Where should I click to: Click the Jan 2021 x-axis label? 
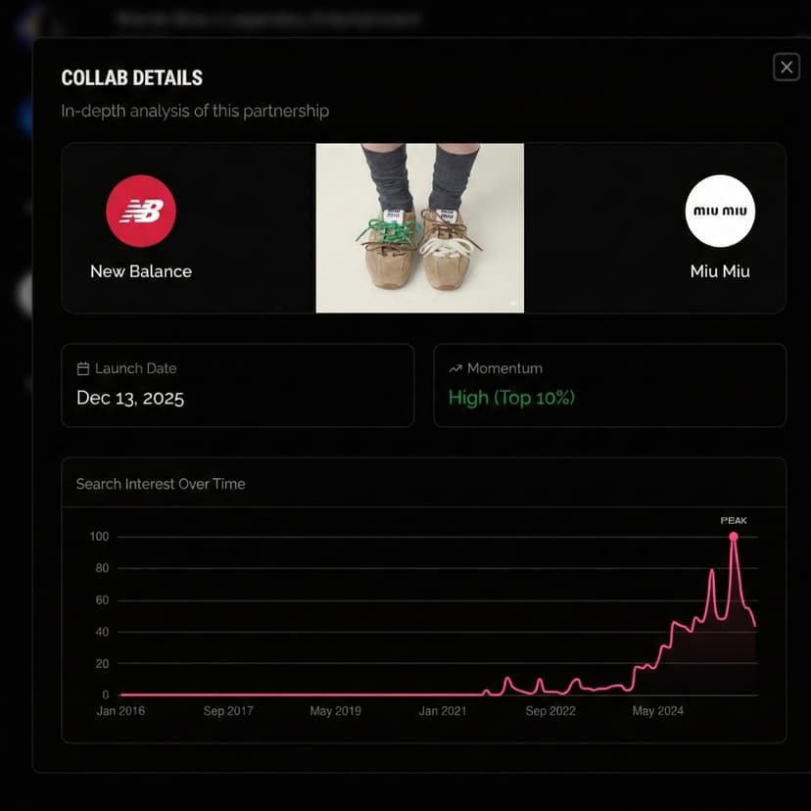pos(443,711)
